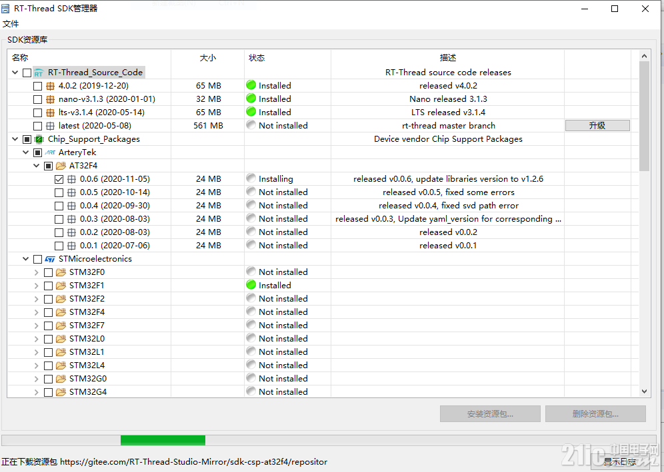Click the 删除资源包... button

pos(595,414)
